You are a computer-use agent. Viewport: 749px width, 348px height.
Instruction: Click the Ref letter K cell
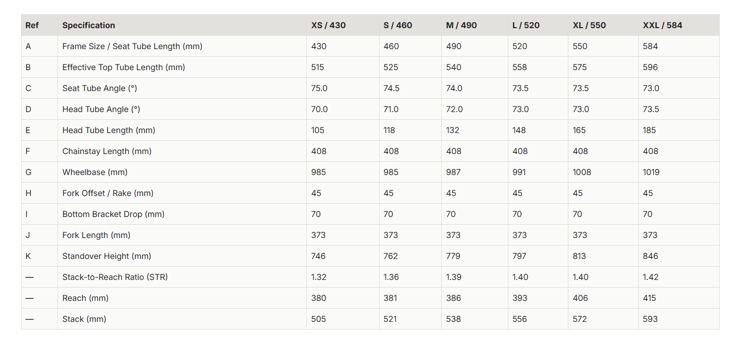tap(28, 256)
